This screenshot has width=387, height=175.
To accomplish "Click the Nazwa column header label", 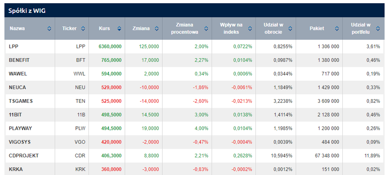I will (17, 29).
